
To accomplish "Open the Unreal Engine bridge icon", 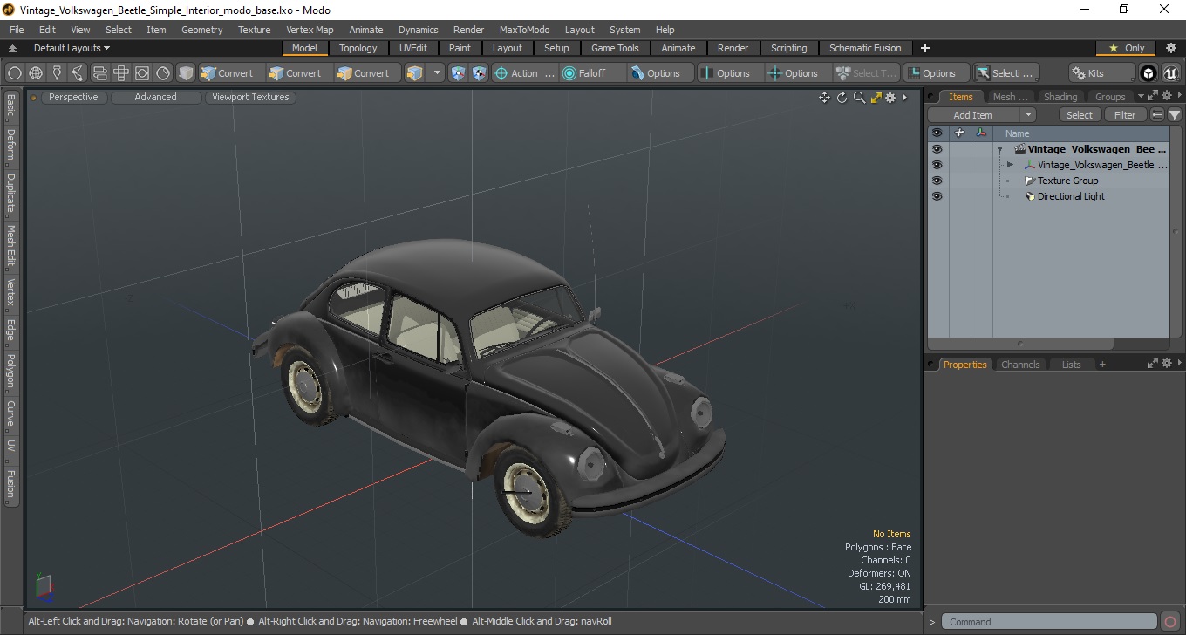I will [x=1170, y=73].
